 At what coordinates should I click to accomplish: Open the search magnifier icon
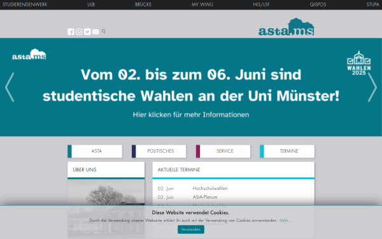click(x=104, y=31)
